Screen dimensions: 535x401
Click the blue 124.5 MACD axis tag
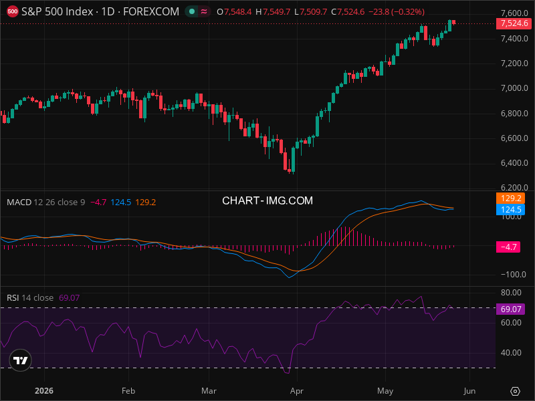pos(510,210)
